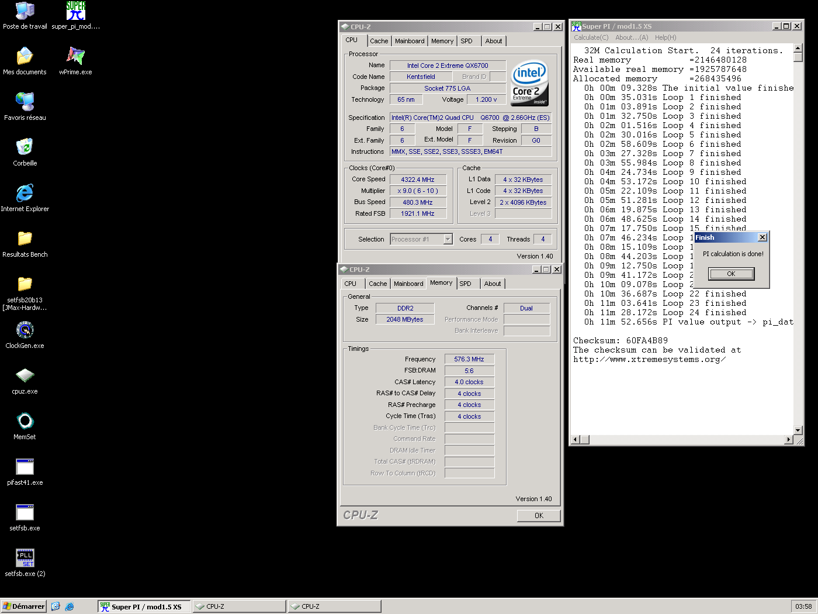Click the Rated FSB 1921.1 MHz value
Viewport: 818px width, 614px height.
coord(418,213)
